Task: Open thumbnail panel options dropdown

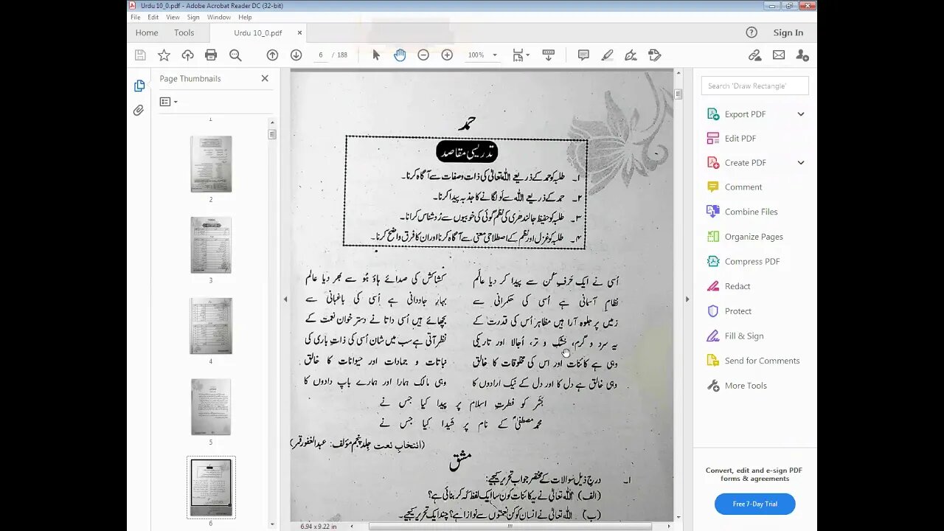Action: (168, 102)
